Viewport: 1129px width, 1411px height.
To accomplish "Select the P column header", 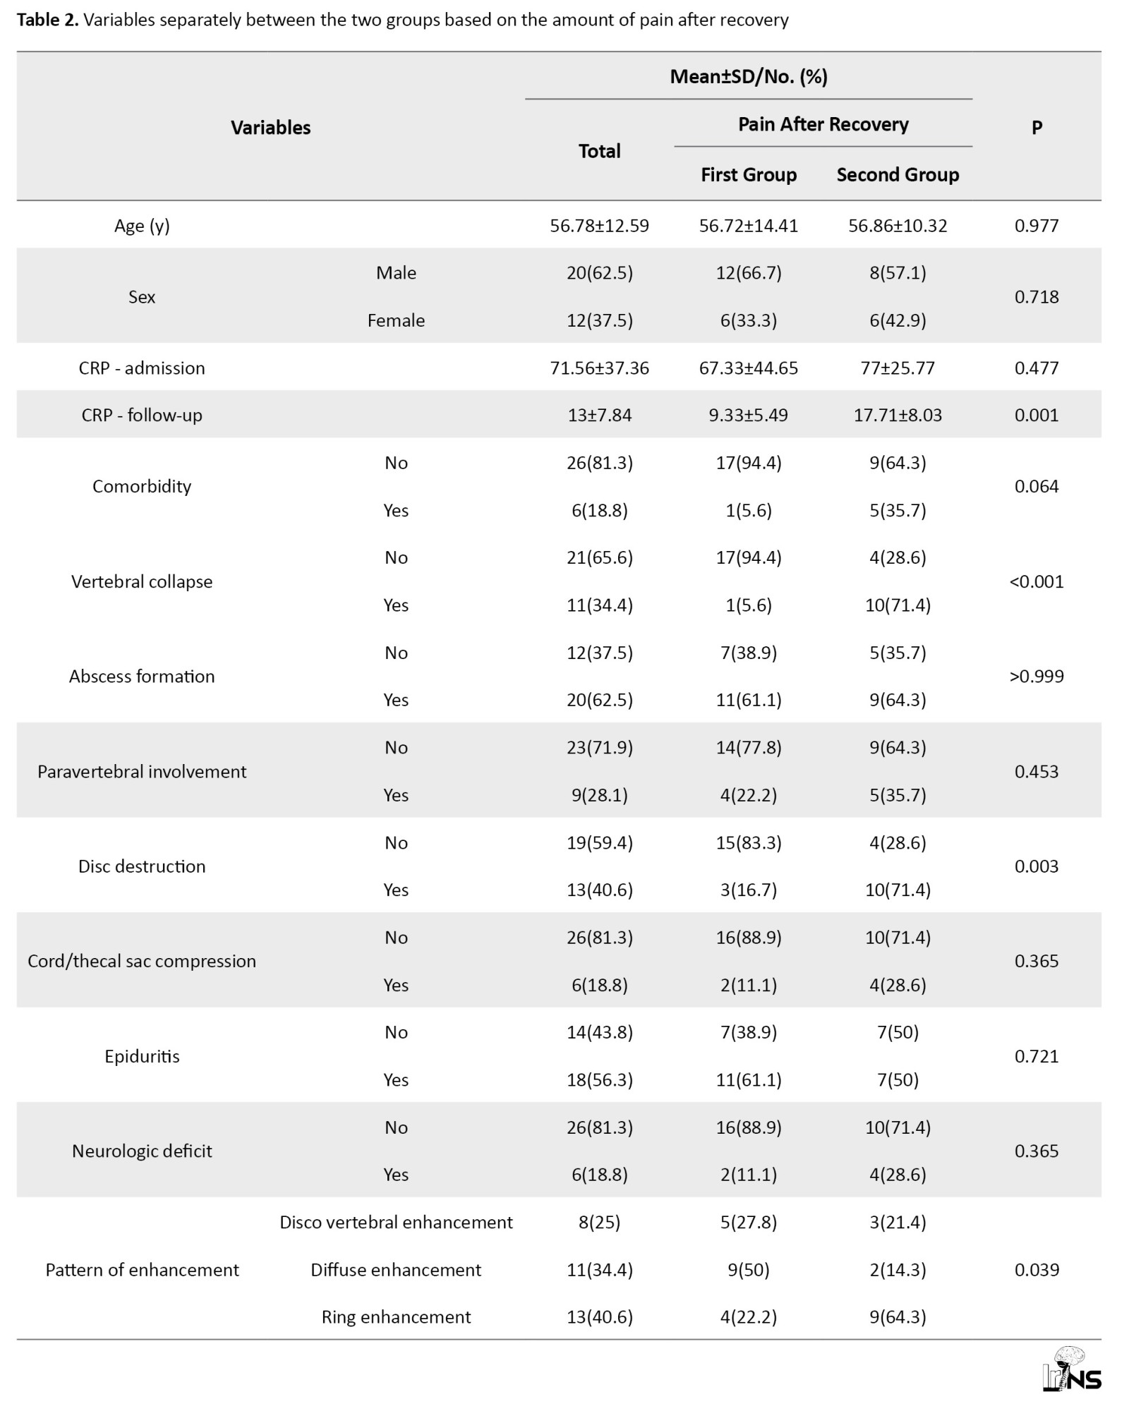I will click(1037, 128).
